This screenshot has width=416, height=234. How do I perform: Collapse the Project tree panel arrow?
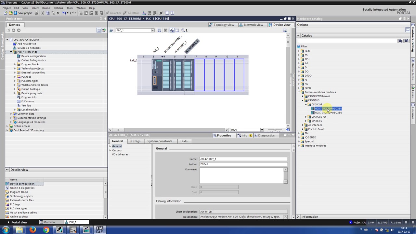coord(105,19)
